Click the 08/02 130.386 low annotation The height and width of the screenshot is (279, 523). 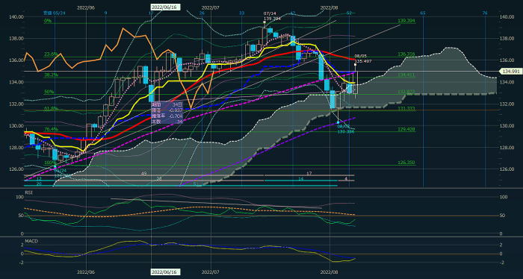(345, 129)
